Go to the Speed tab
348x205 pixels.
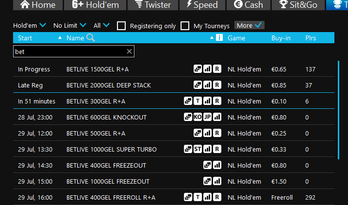click(202, 5)
